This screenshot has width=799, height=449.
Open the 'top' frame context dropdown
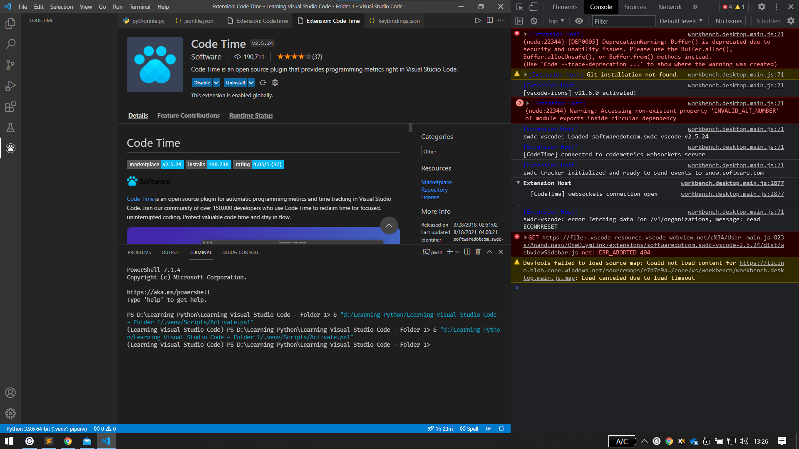(555, 21)
